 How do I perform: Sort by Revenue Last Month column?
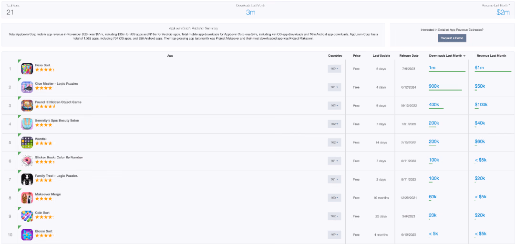point(491,55)
